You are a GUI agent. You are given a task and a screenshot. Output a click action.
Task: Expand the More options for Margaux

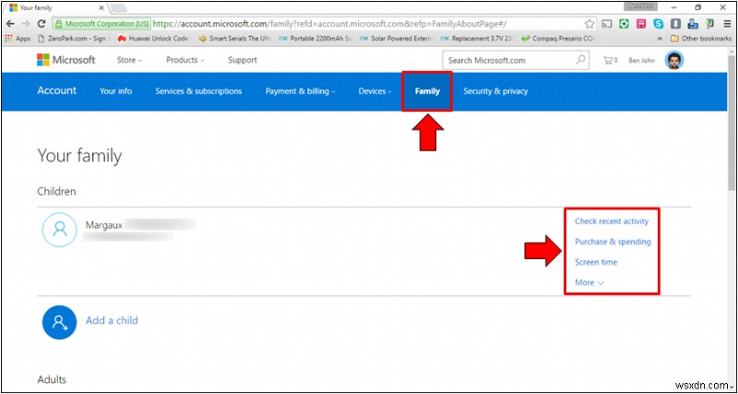click(589, 282)
